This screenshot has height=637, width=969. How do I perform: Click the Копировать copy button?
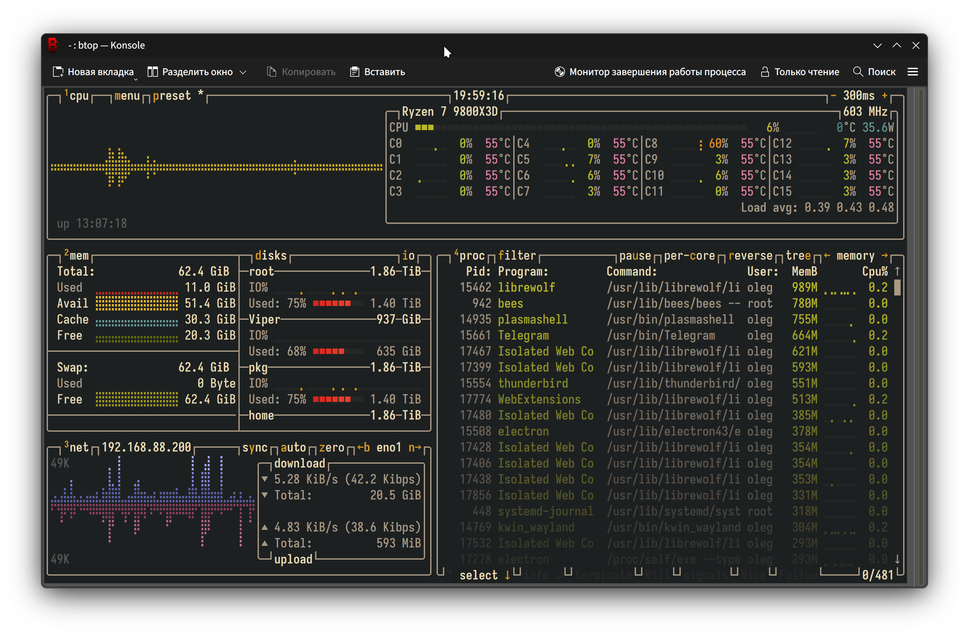coord(301,72)
